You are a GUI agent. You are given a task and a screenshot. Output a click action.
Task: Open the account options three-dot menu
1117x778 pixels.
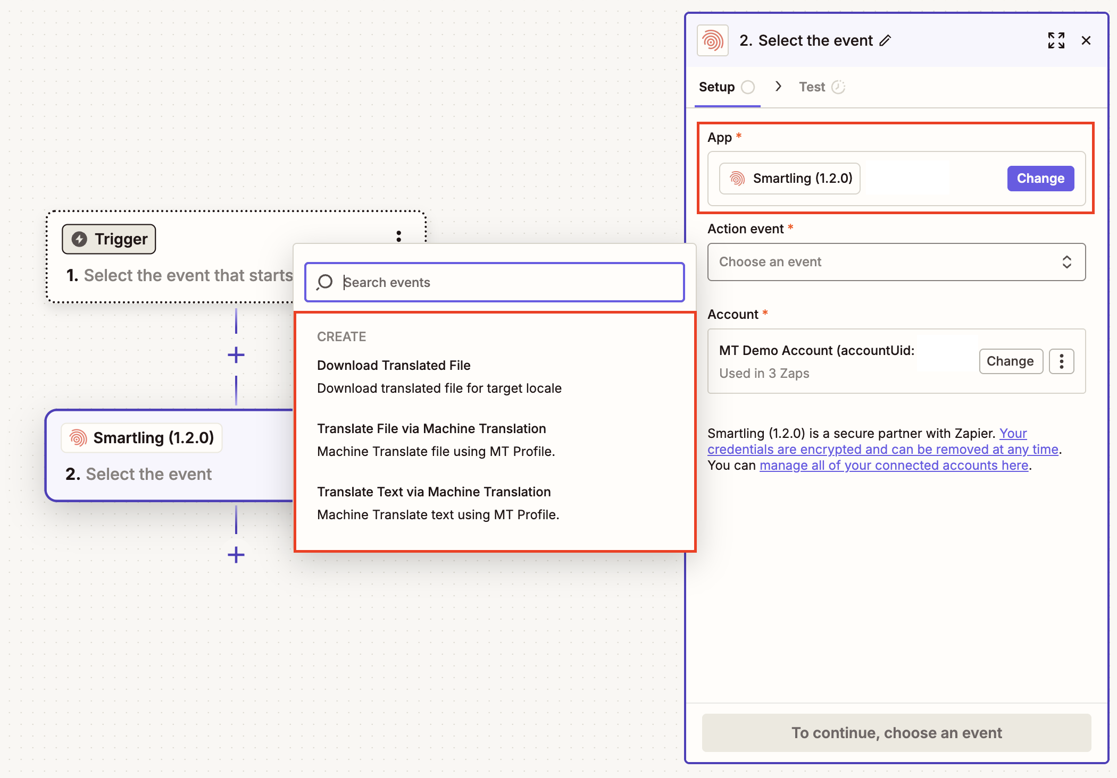pos(1061,361)
